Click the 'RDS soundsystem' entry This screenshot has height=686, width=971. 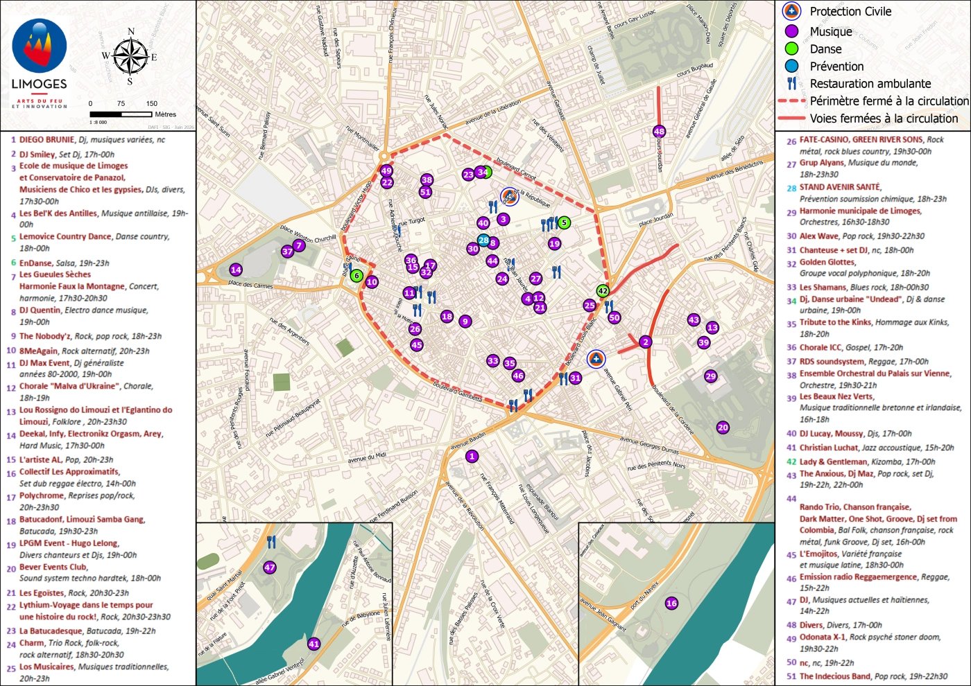[863, 362]
